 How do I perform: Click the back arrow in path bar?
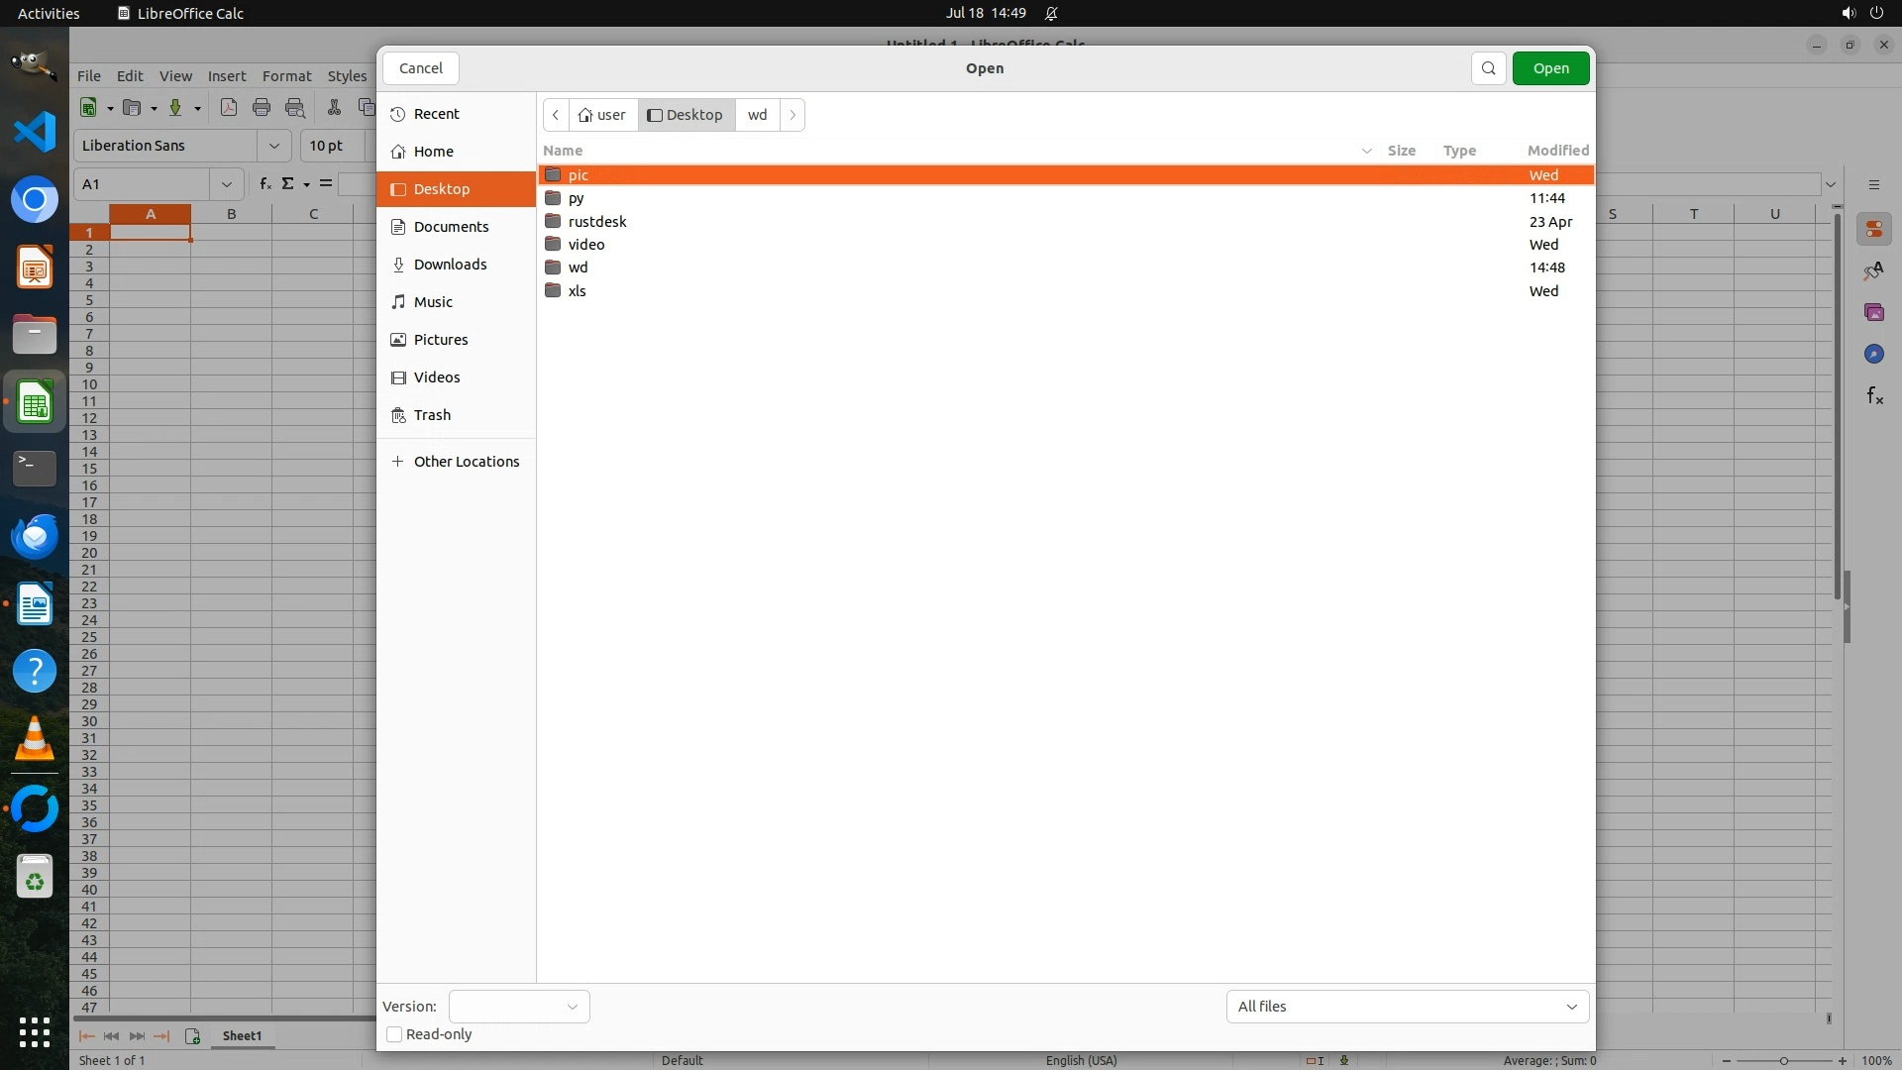[556, 115]
